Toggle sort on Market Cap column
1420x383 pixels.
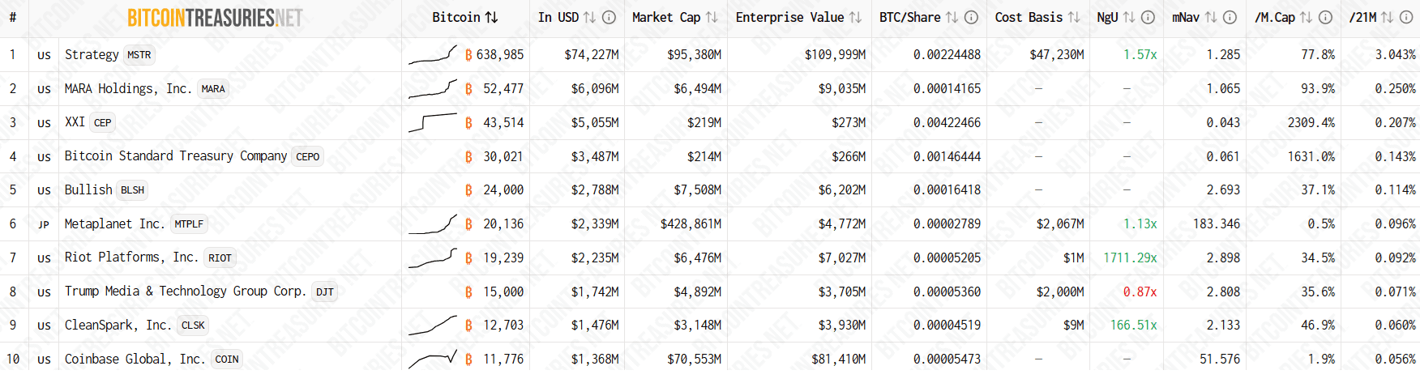[x=712, y=17]
